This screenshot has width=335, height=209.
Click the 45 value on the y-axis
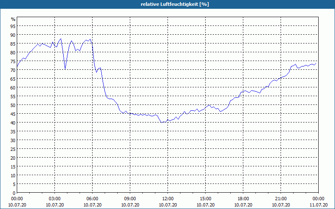tap(13, 114)
